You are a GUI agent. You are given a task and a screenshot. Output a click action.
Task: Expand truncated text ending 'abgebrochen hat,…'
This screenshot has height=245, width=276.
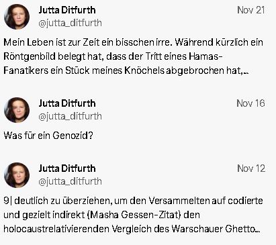tap(246, 72)
